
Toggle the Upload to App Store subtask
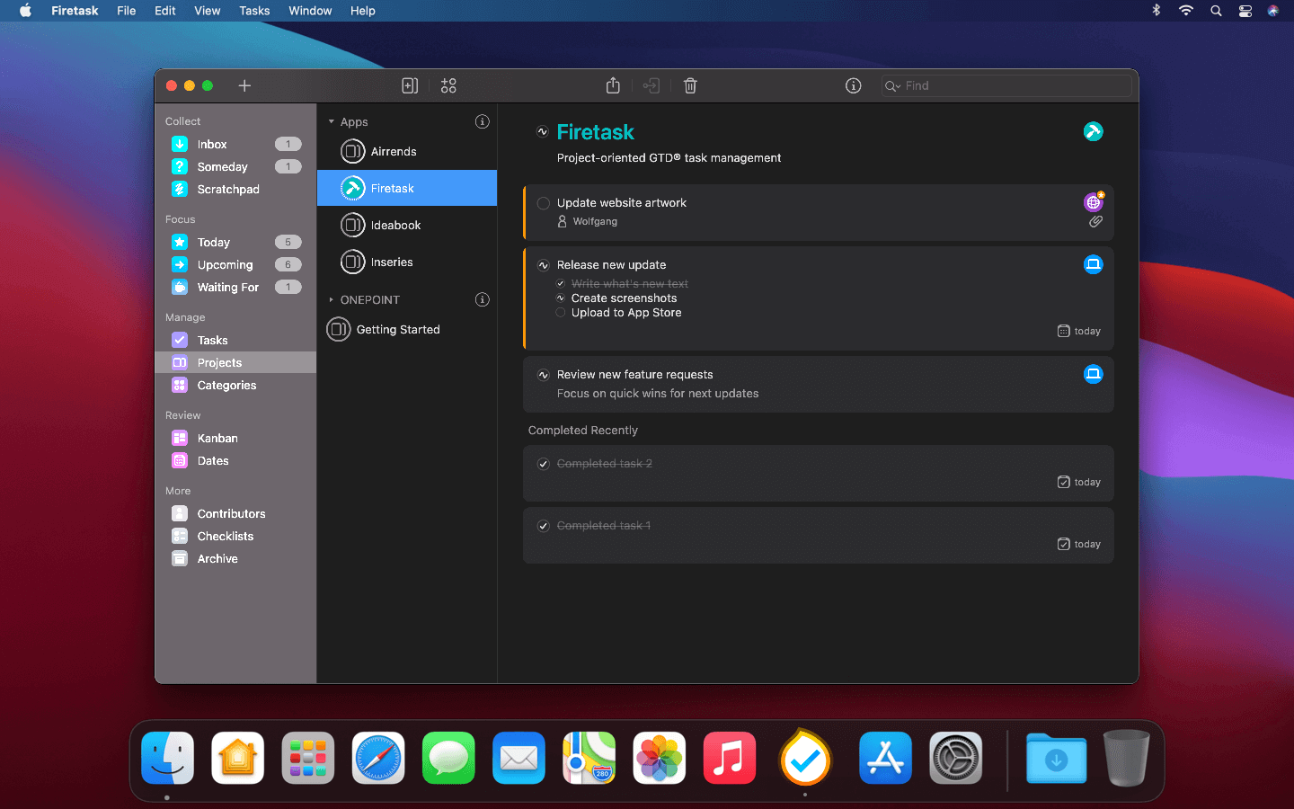click(561, 313)
